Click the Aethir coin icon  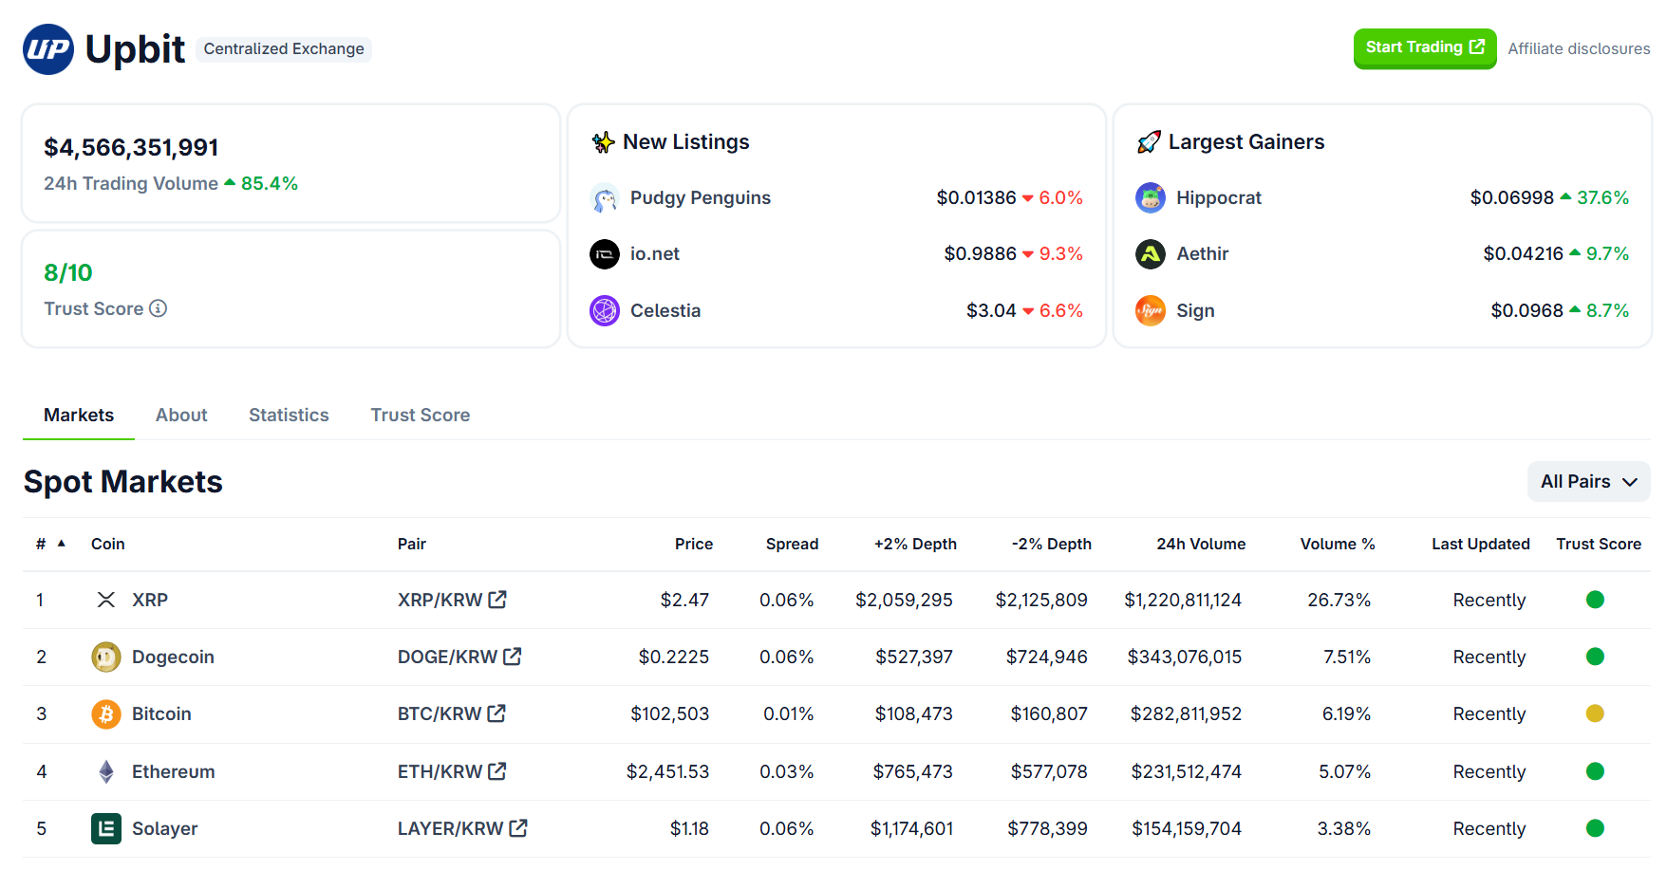[1151, 254]
